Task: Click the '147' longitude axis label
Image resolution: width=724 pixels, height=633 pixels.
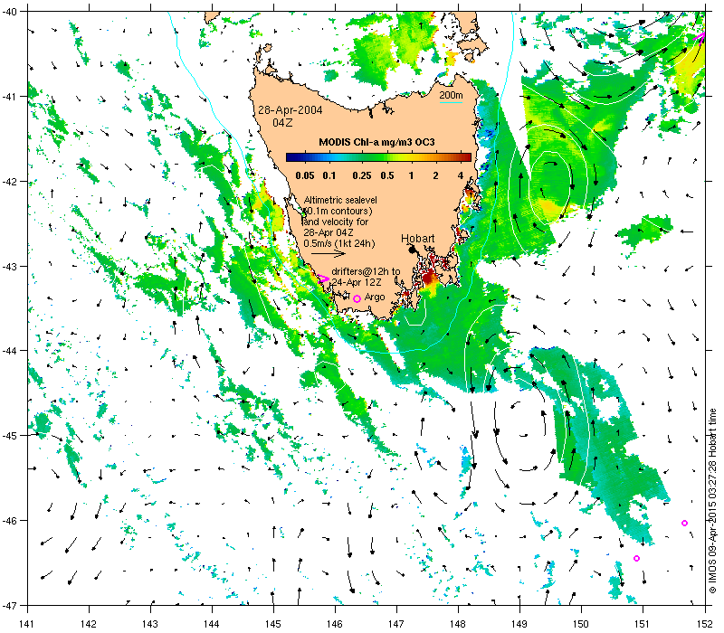Action: click(396, 624)
